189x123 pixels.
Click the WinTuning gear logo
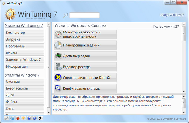coord(10,14)
